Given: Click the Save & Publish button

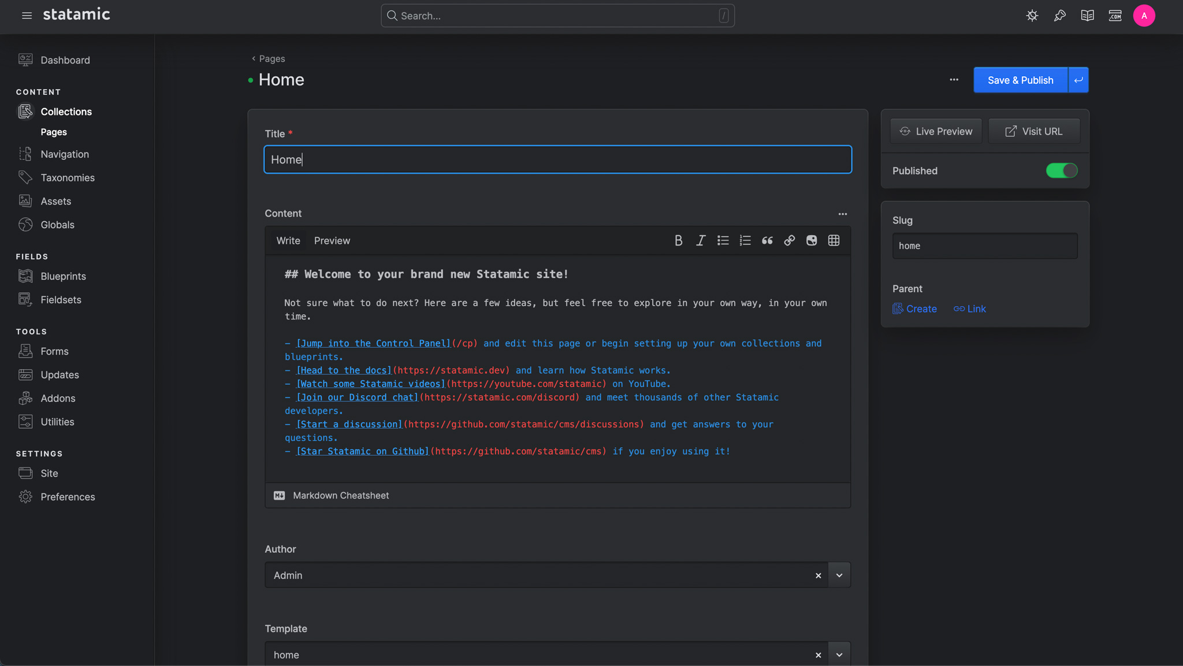Looking at the screenshot, I should click(x=1020, y=80).
